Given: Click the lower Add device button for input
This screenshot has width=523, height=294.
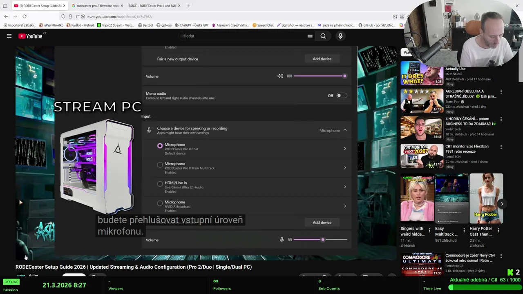Looking at the screenshot, I should point(322,223).
